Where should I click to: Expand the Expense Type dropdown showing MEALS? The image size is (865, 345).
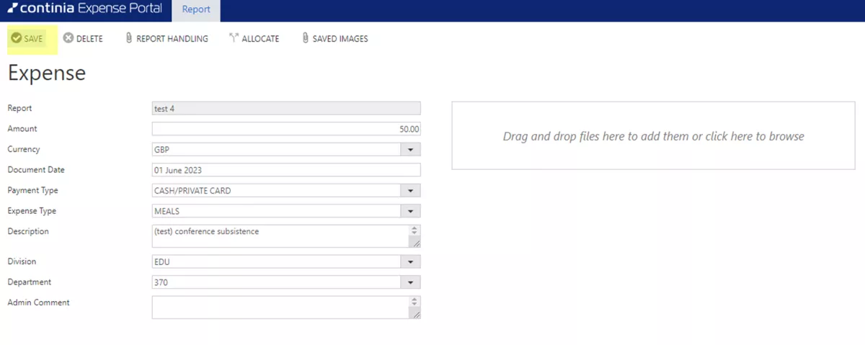410,212
